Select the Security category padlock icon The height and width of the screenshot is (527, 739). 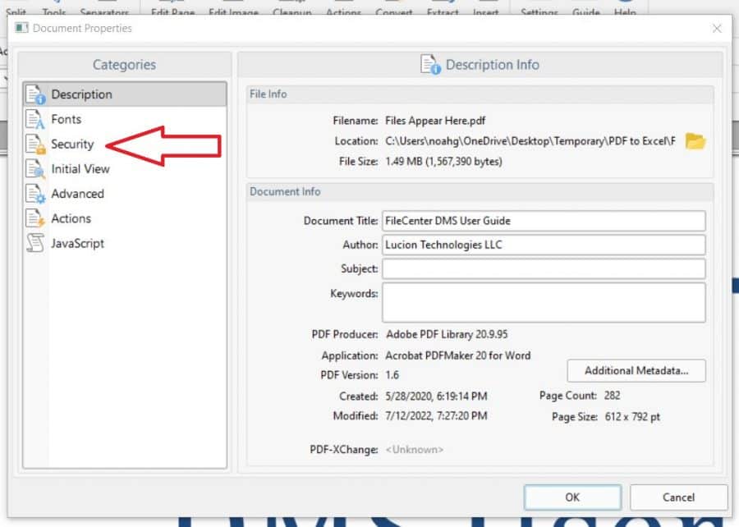tap(36, 144)
